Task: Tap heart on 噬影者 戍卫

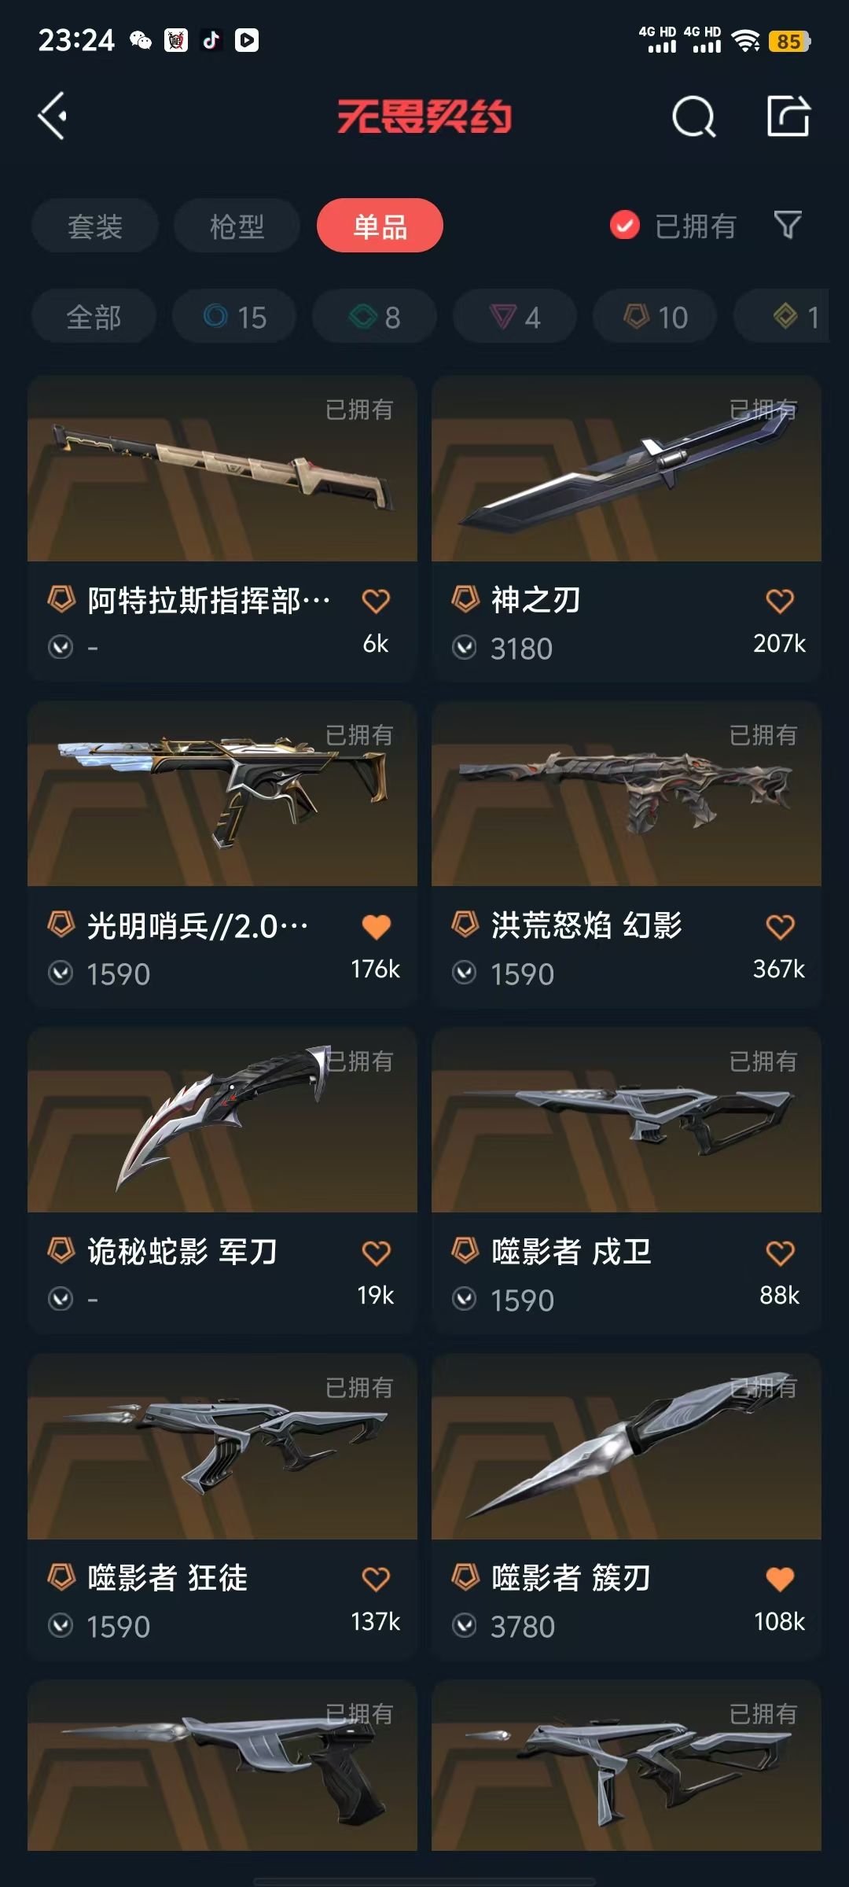Action: (780, 1252)
